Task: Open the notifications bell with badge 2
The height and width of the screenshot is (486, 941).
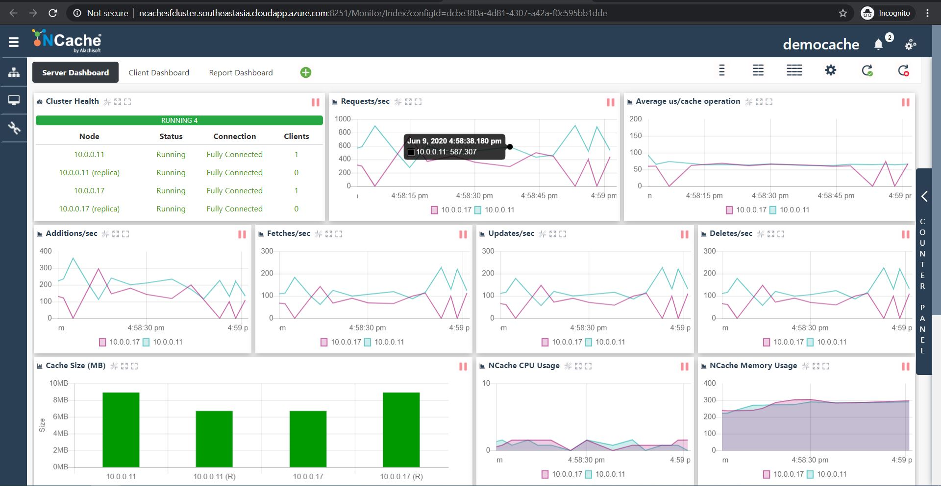Action: click(878, 45)
